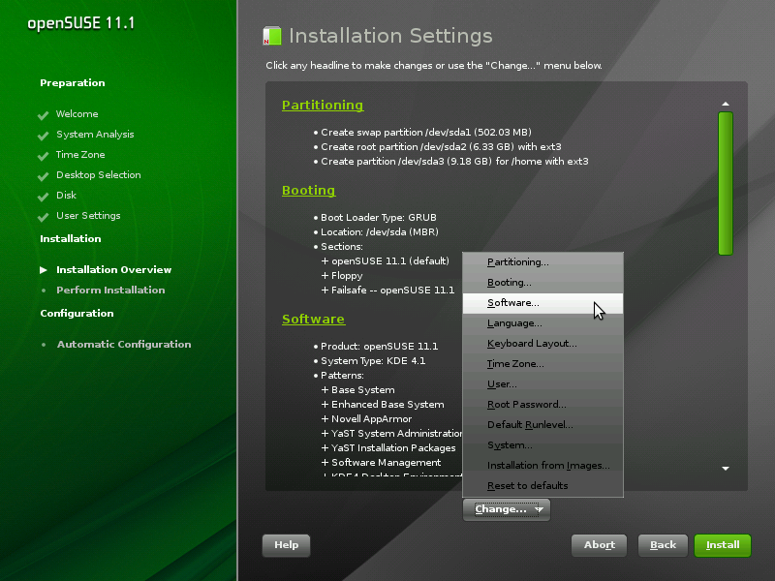Pick Time Zone... from the Change menu
Image resolution: width=775 pixels, height=581 pixels.
(542, 364)
